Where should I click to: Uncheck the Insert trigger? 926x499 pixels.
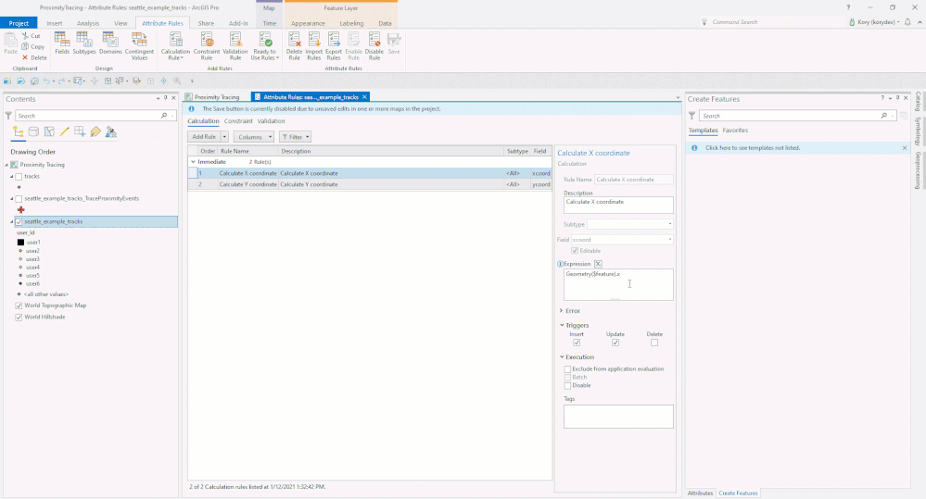(x=577, y=343)
